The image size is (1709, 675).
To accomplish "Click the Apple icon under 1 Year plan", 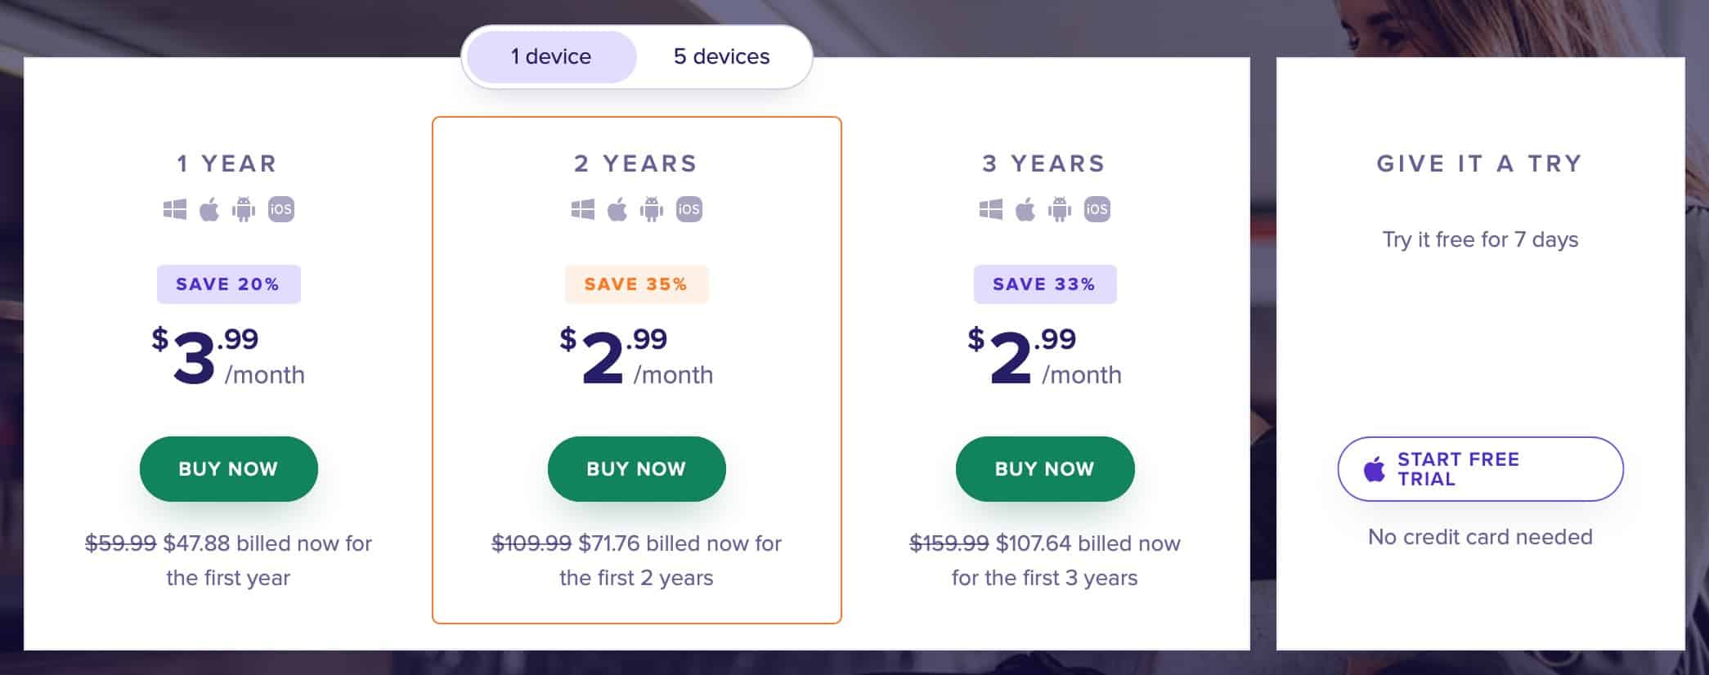I will (x=209, y=210).
